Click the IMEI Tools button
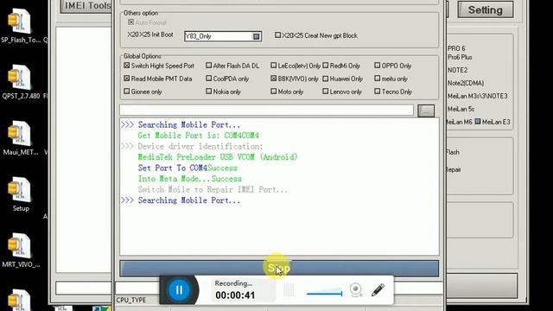Viewport: 553px width, 311px height. click(86, 6)
